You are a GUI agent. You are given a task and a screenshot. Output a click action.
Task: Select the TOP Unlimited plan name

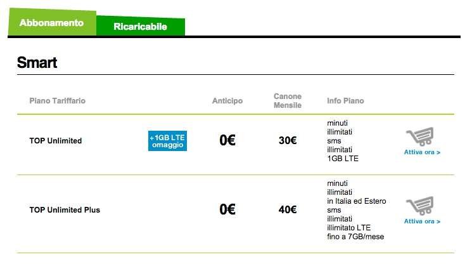coord(56,141)
